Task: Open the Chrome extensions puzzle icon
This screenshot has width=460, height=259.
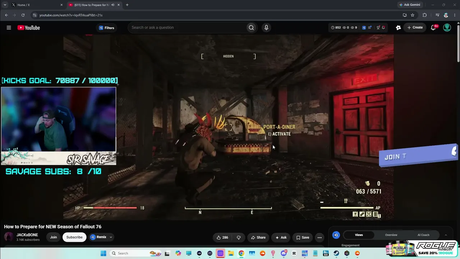Action: coord(425,15)
